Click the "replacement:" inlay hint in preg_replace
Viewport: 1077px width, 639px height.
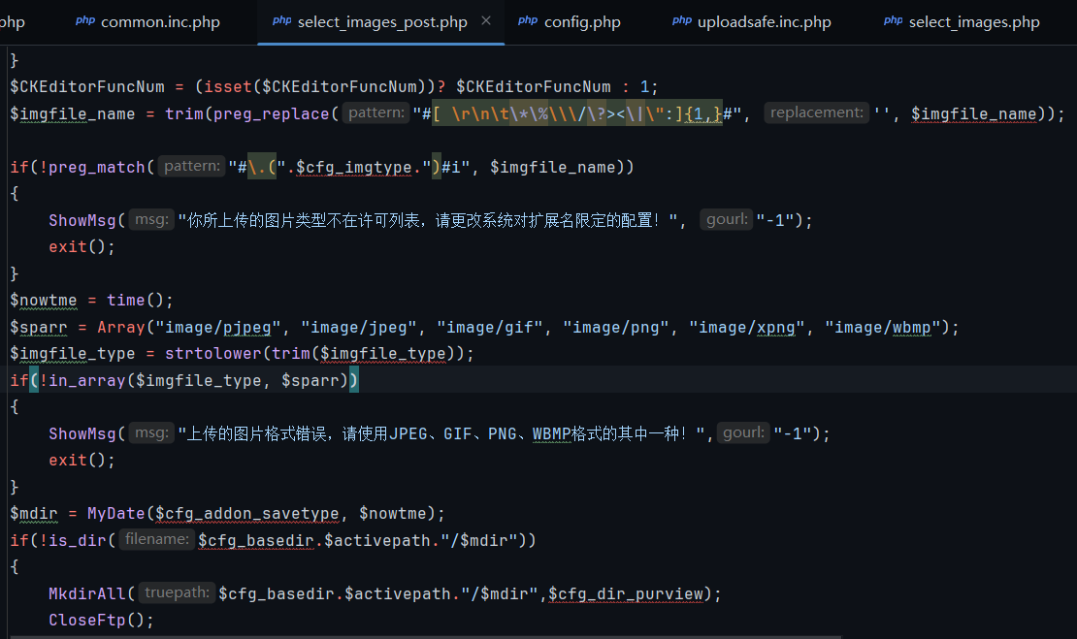point(815,113)
